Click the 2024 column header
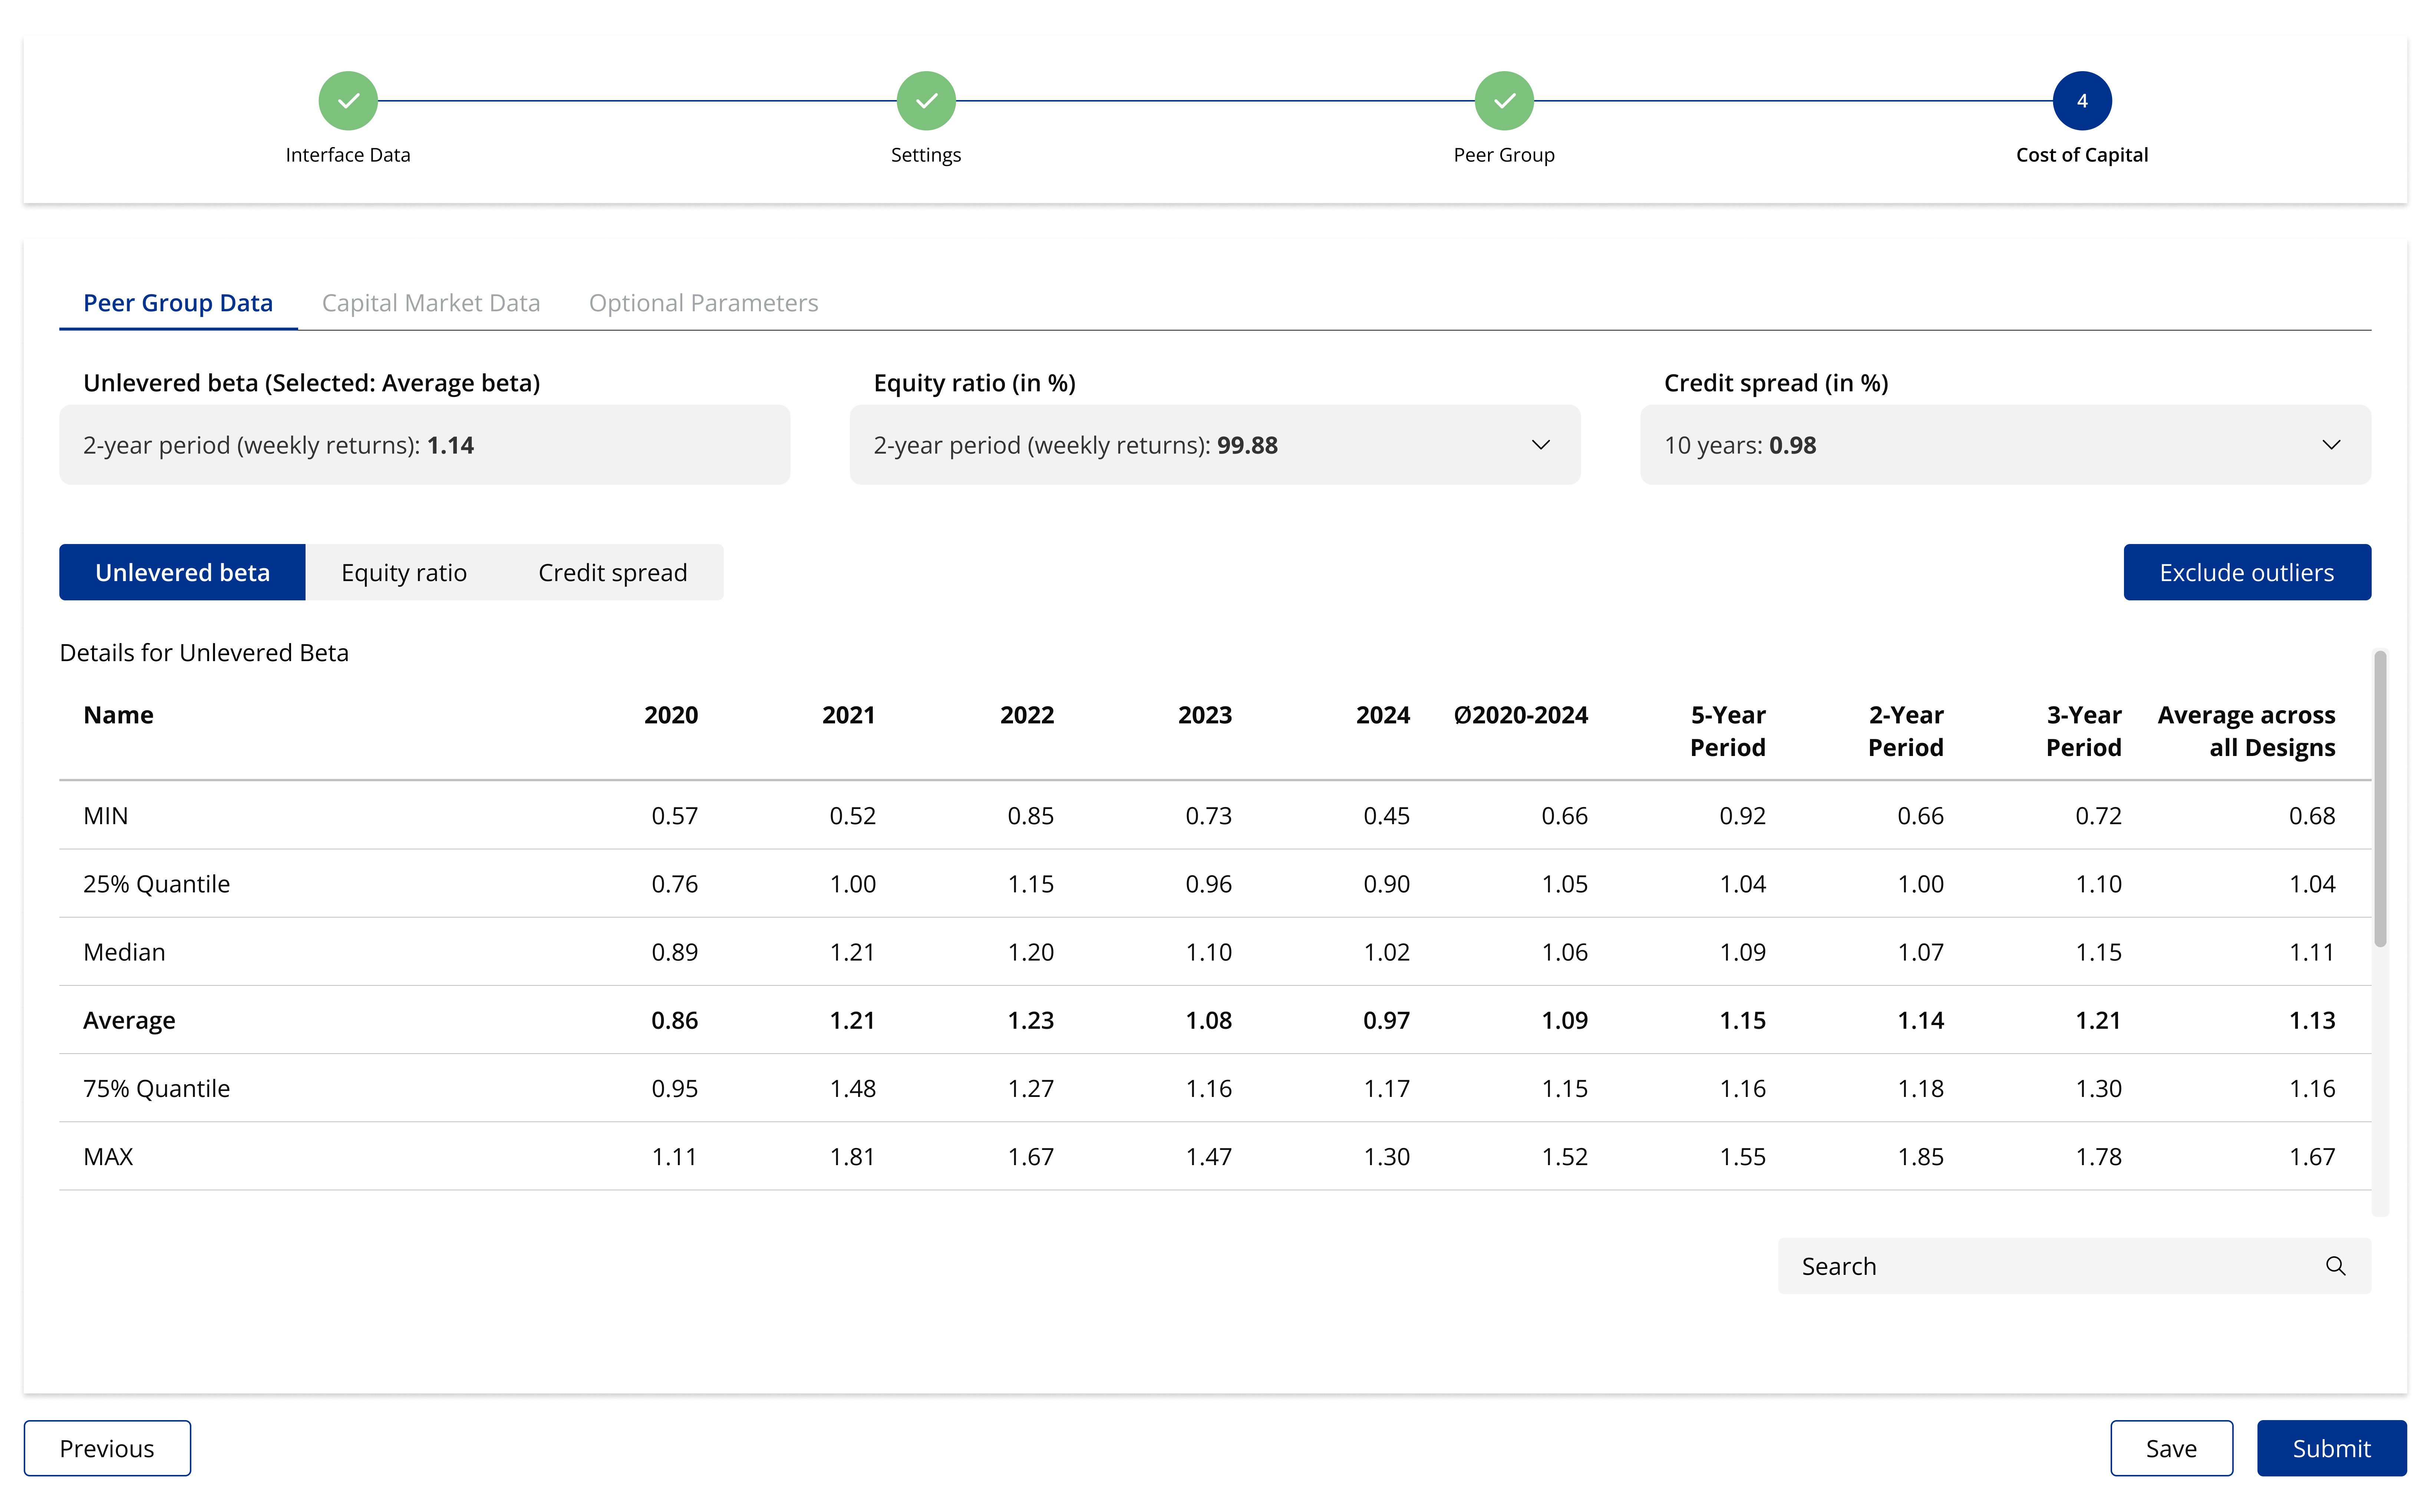 (x=1383, y=715)
